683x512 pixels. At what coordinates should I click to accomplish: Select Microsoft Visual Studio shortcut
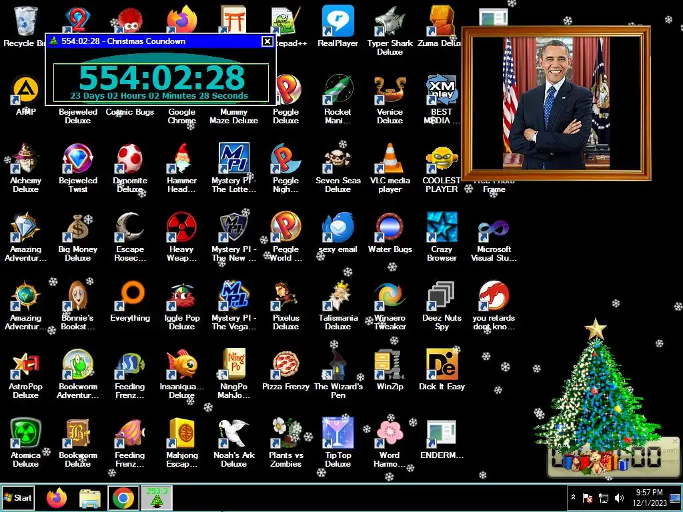coord(494,230)
